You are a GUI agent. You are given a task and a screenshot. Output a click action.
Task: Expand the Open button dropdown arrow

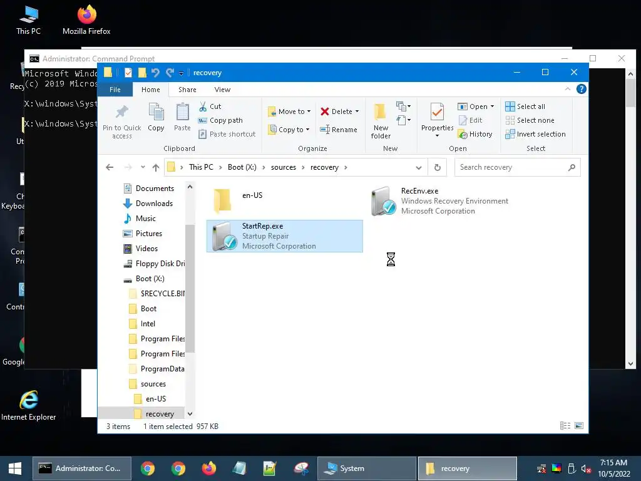click(x=492, y=106)
